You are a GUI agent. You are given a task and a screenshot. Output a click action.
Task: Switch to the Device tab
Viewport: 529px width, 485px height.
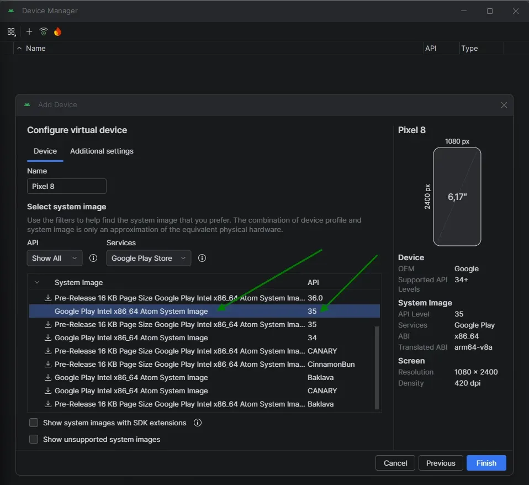click(45, 151)
